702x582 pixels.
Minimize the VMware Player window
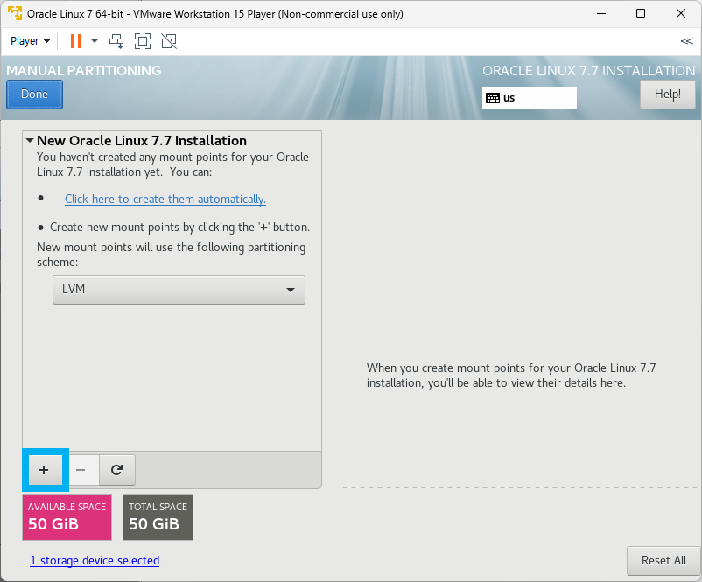click(601, 13)
